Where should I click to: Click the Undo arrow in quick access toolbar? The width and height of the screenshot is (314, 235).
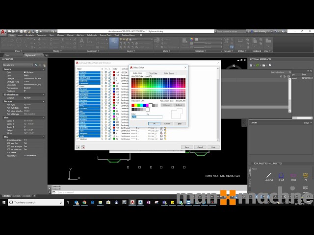click(x=41, y=31)
